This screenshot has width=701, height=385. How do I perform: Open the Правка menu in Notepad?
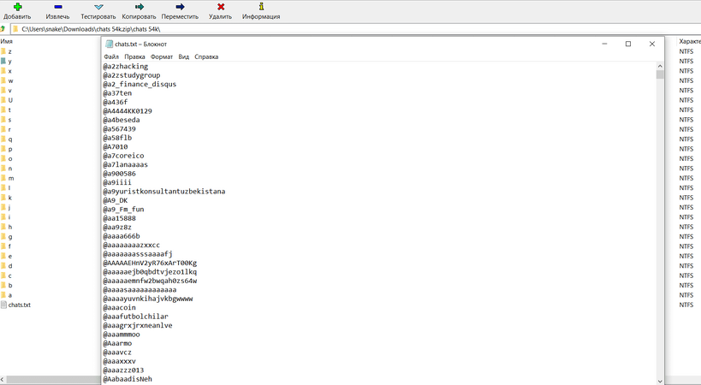pos(134,56)
